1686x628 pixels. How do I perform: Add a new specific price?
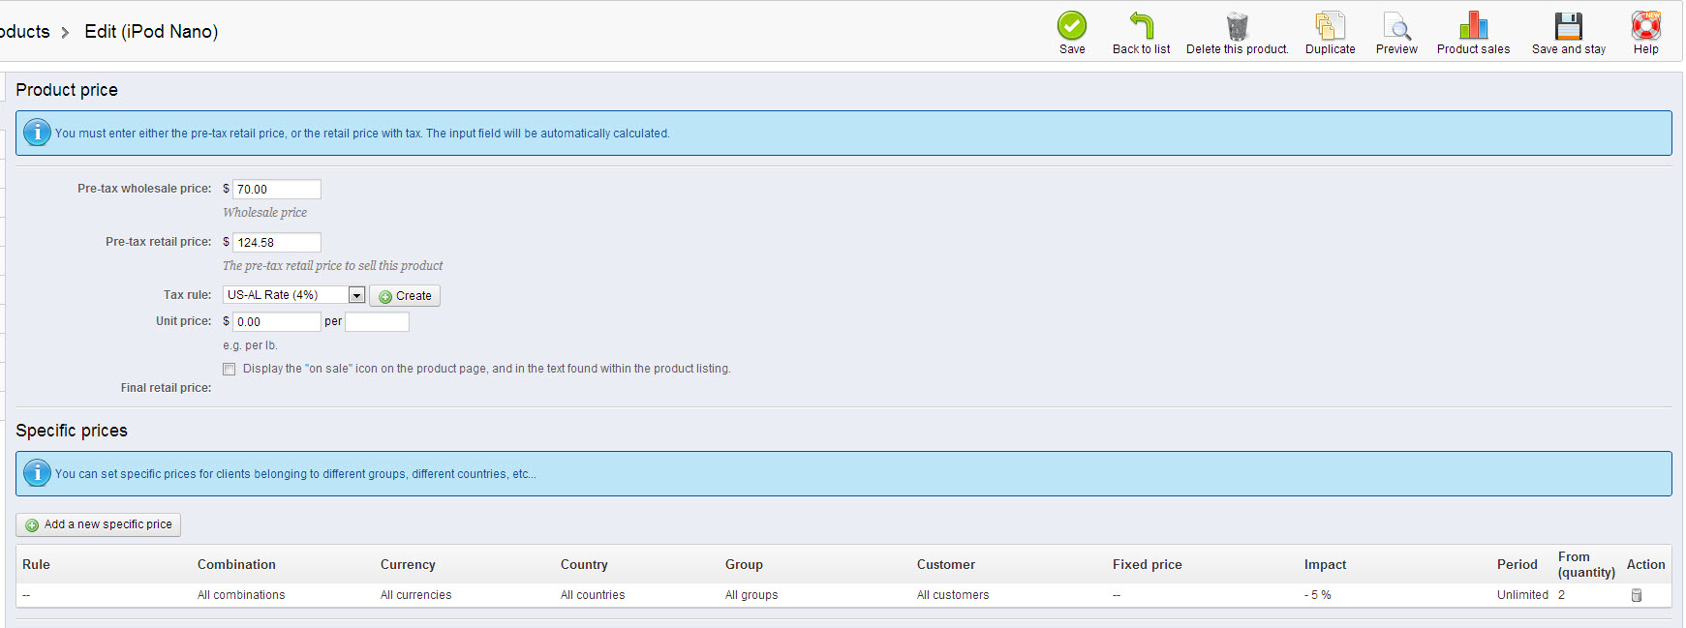(x=99, y=524)
